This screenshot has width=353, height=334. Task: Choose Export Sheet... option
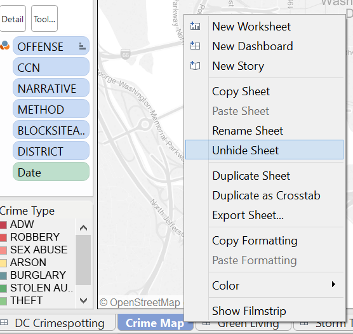pos(264,215)
